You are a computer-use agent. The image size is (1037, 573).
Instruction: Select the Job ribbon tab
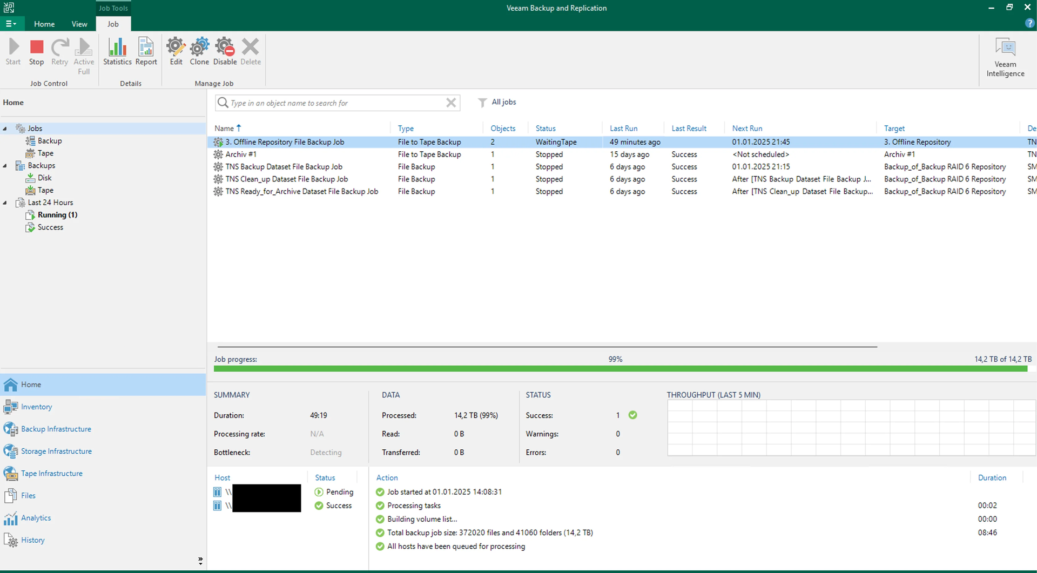113,24
